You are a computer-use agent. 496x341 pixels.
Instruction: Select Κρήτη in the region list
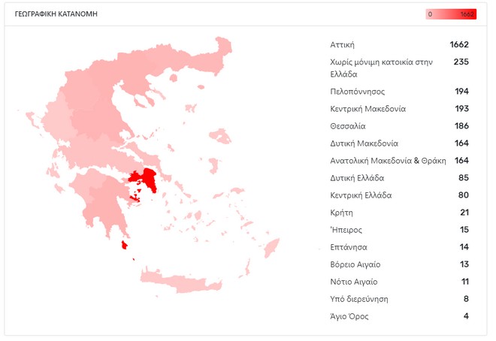click(x=341, y=213)
